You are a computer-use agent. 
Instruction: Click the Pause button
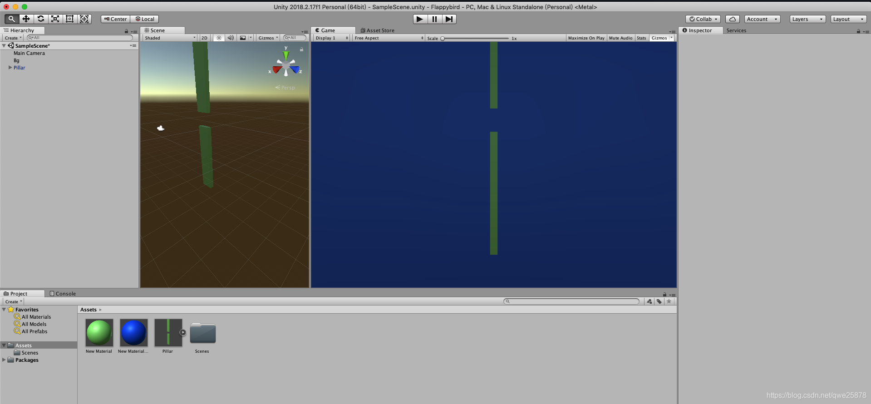pos(434,19)
